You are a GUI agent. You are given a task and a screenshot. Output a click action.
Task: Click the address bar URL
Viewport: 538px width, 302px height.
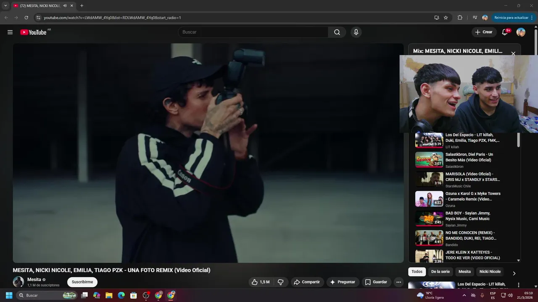(112, 18)
